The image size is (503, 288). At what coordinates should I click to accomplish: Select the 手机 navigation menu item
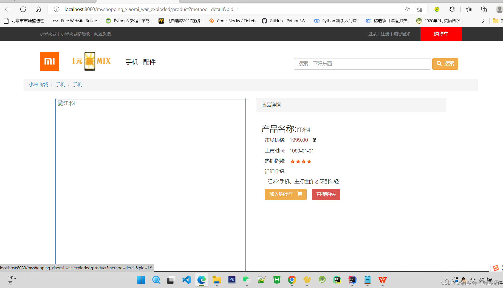click(x=132, y=62)
